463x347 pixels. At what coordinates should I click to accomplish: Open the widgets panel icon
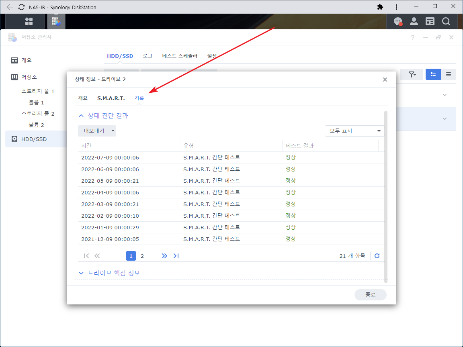pyautogui.click(x=430, y=21)
